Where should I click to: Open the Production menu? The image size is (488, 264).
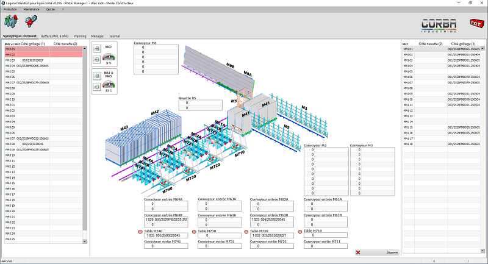tap(10, 10)
